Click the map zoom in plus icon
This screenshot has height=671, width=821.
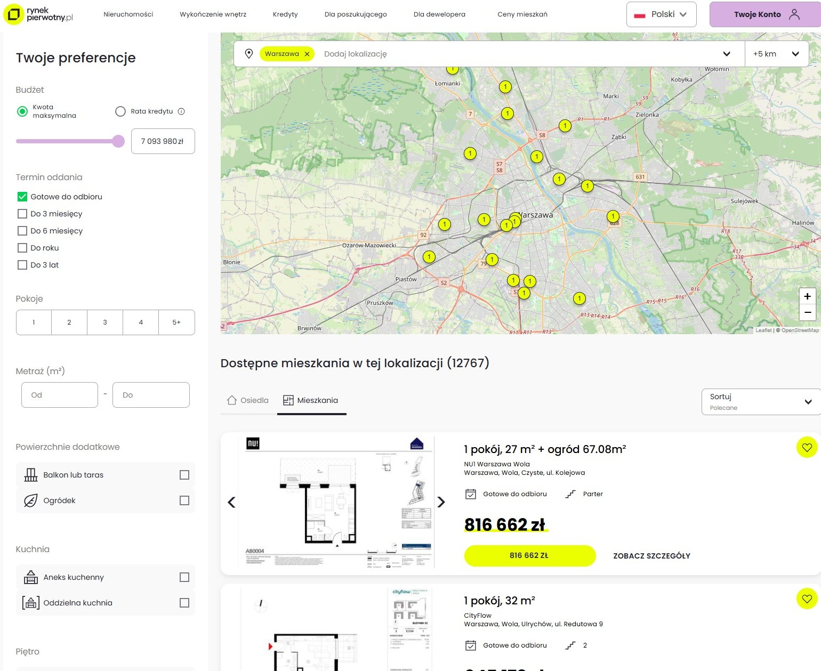tap(807, 296)
